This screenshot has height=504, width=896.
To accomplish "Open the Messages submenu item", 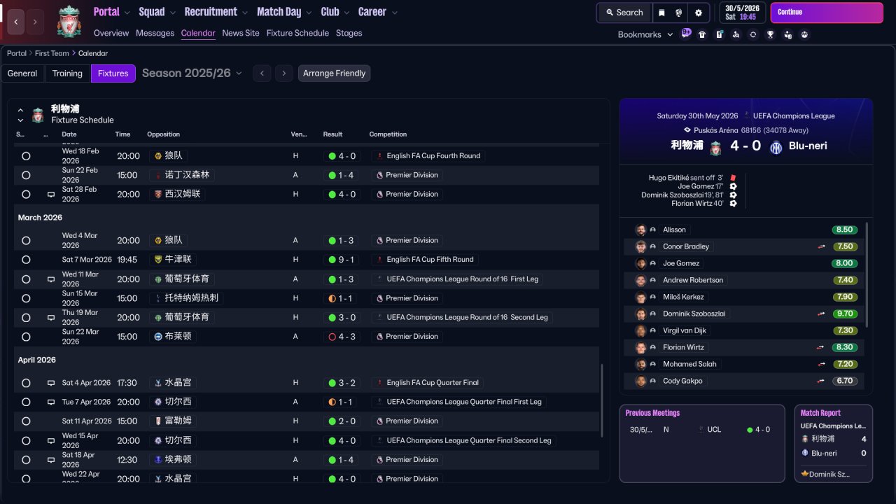I will pyautogui.click(x=155, y=33).
